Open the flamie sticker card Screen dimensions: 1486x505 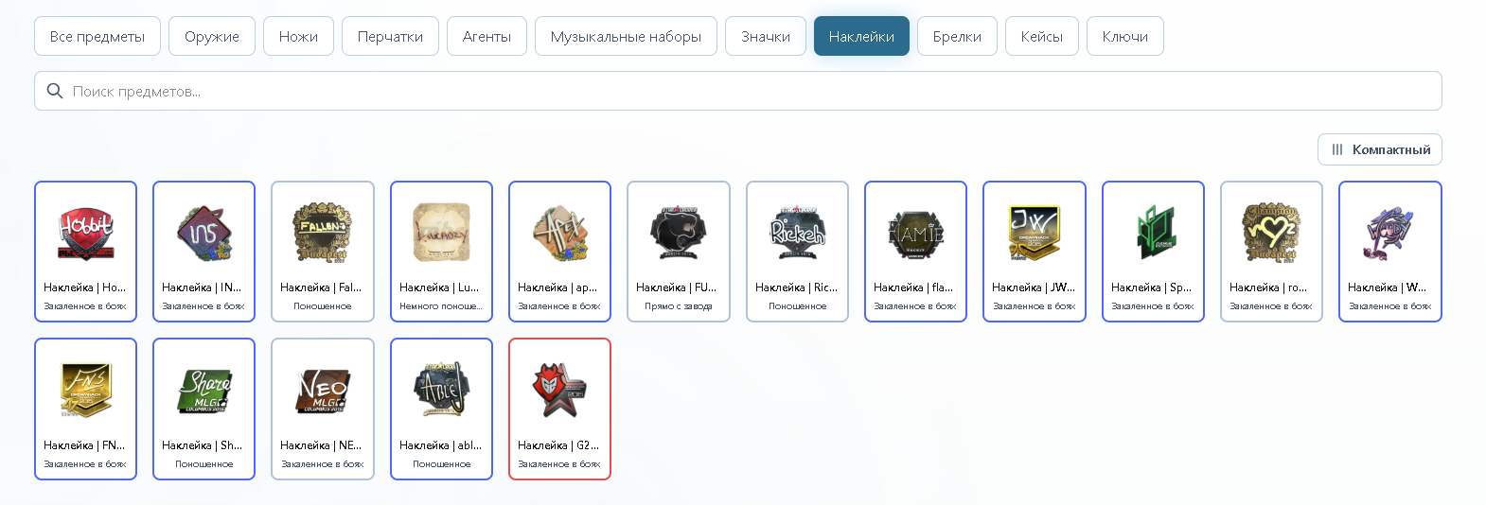pyautogui.click(x=915, y=252)
